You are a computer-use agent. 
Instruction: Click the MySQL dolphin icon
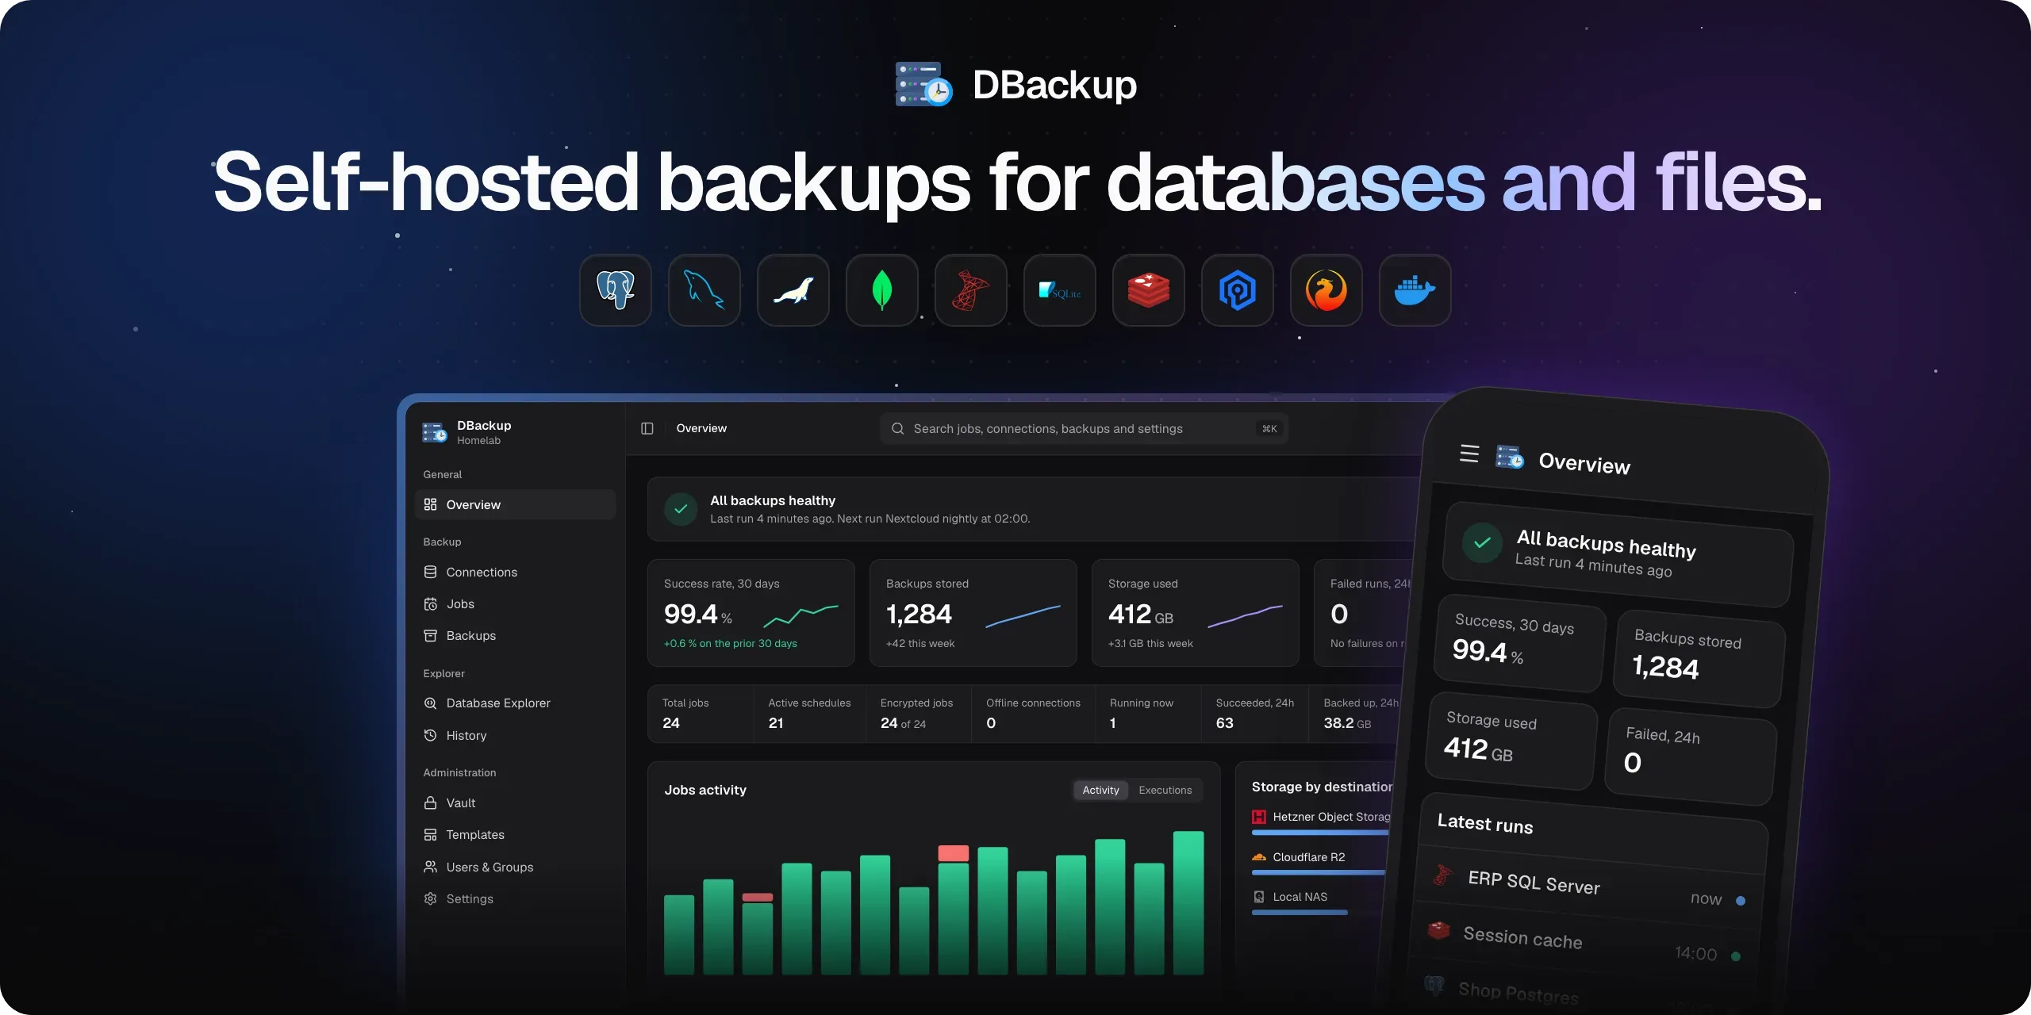click(705, 290)
